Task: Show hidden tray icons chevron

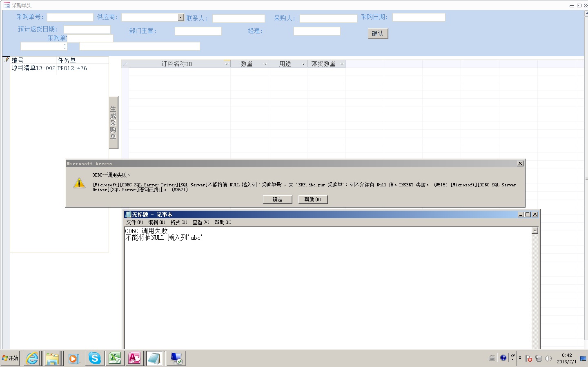Action: click(520, 358)
